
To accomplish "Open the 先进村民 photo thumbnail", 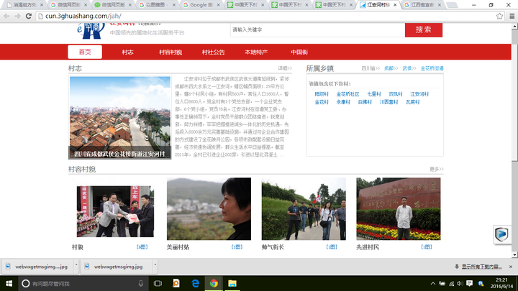I will tap(399, 208).
